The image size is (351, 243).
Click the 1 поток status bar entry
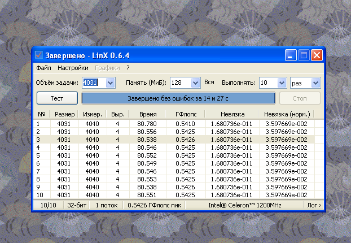107,205
